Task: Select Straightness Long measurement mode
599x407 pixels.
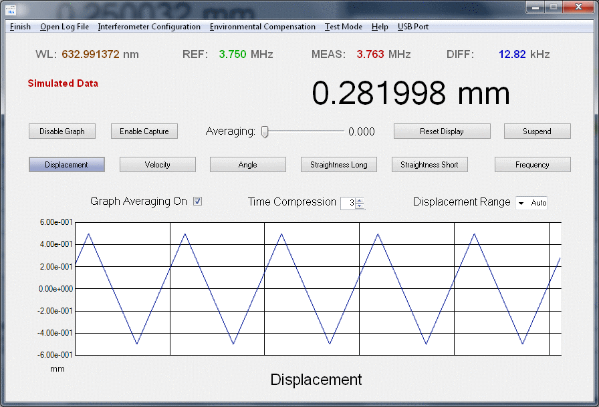Action: tap(338, 164)
